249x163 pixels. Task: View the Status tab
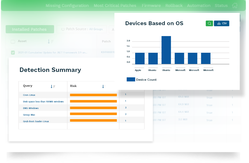pos(221,6)
